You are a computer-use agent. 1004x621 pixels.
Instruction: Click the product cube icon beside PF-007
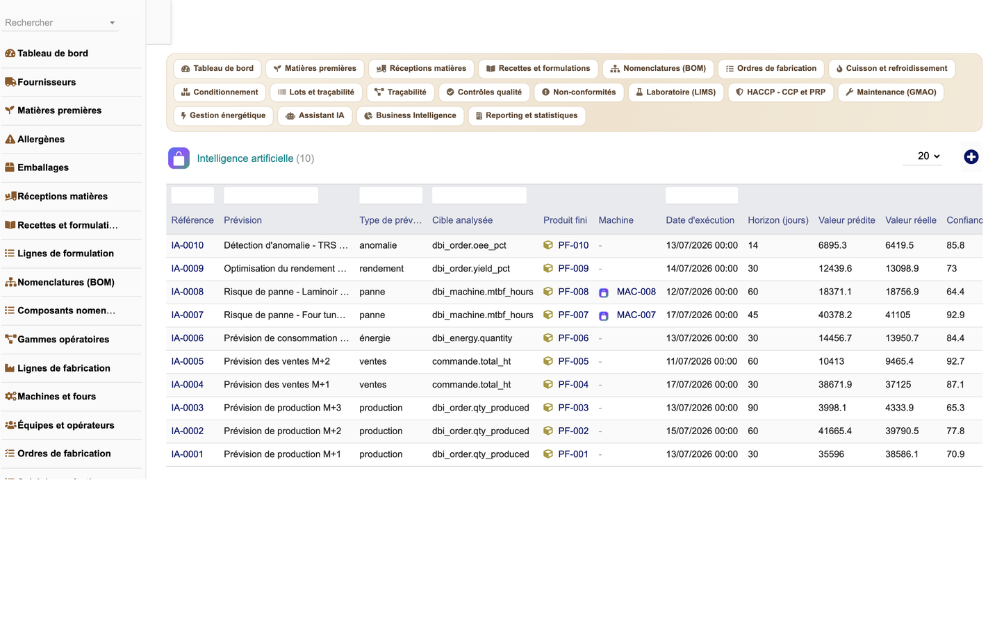(x=548, y=315)
